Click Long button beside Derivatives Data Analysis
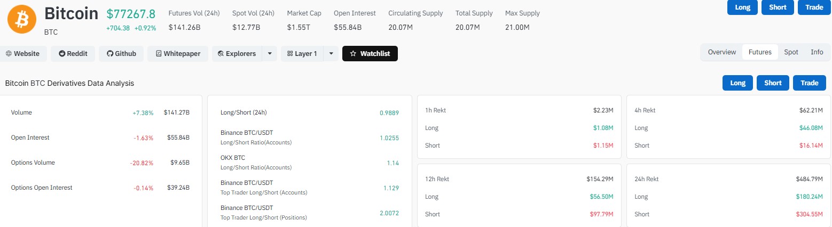Screen dimensions: 832x227 [737, 83]
